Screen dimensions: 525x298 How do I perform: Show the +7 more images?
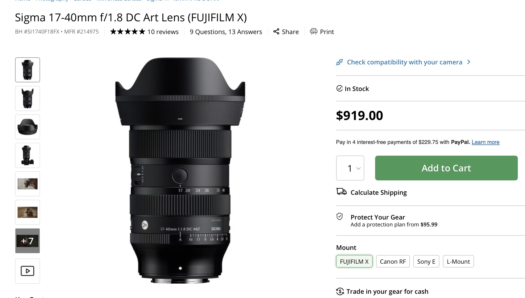tap(27, 241)
